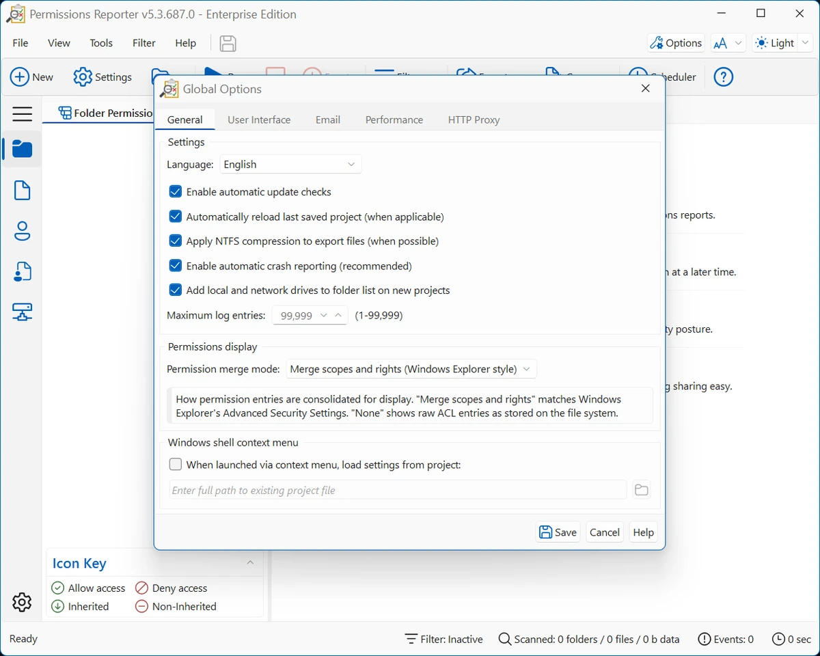Click the gear icon at sidebar bottom
This screenshot has height=656, width=820.
22,602
